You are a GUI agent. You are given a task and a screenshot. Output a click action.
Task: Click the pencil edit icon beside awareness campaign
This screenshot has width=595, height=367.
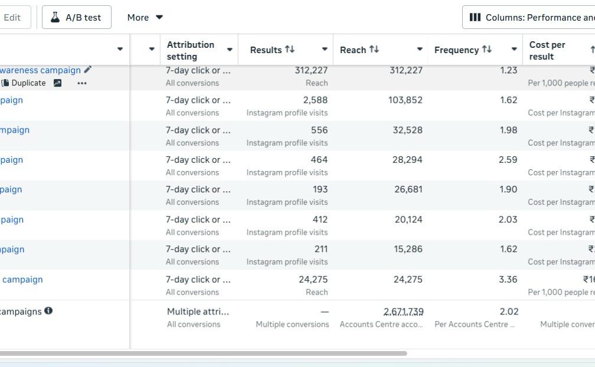87,70
